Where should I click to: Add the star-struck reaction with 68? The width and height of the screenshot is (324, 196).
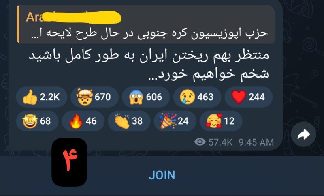tap(37, 121)
